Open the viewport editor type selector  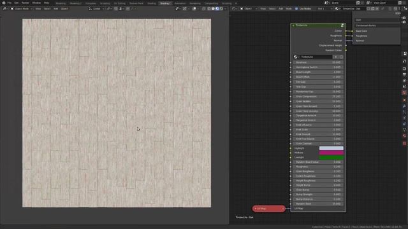[x=5, y=8]
